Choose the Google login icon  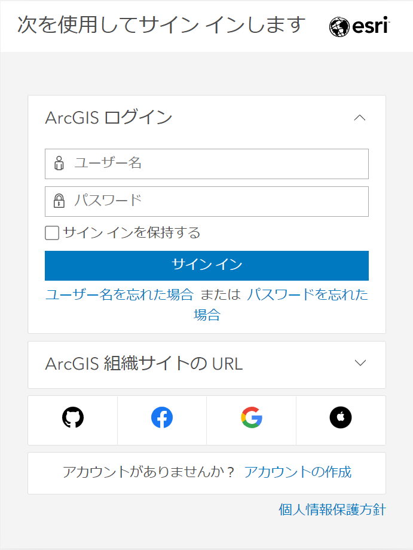(x=252, y=417)
